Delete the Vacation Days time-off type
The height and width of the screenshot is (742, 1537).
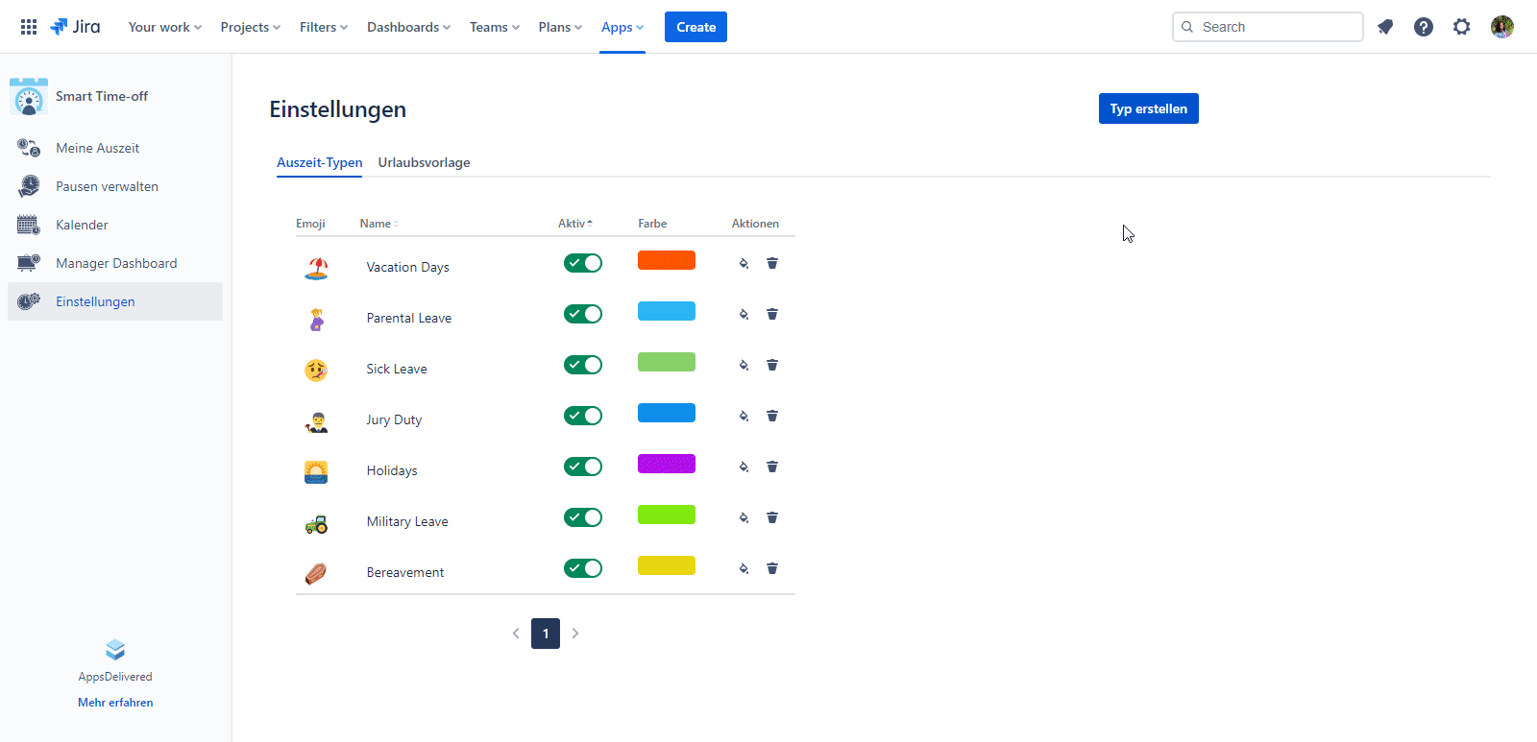click(771, 263)
